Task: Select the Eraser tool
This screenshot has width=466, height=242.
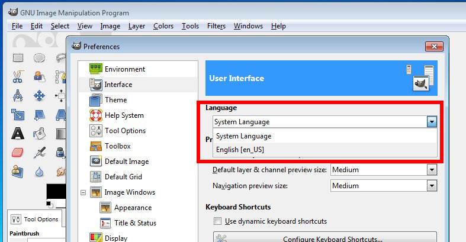Action: 18,153
